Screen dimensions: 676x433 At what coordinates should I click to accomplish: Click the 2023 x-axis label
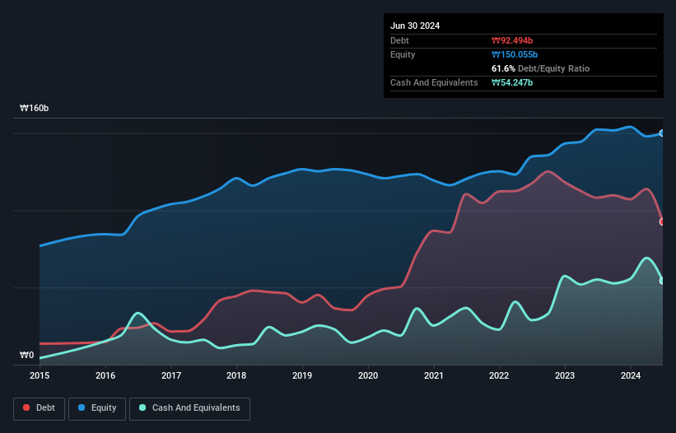[565, 375]
